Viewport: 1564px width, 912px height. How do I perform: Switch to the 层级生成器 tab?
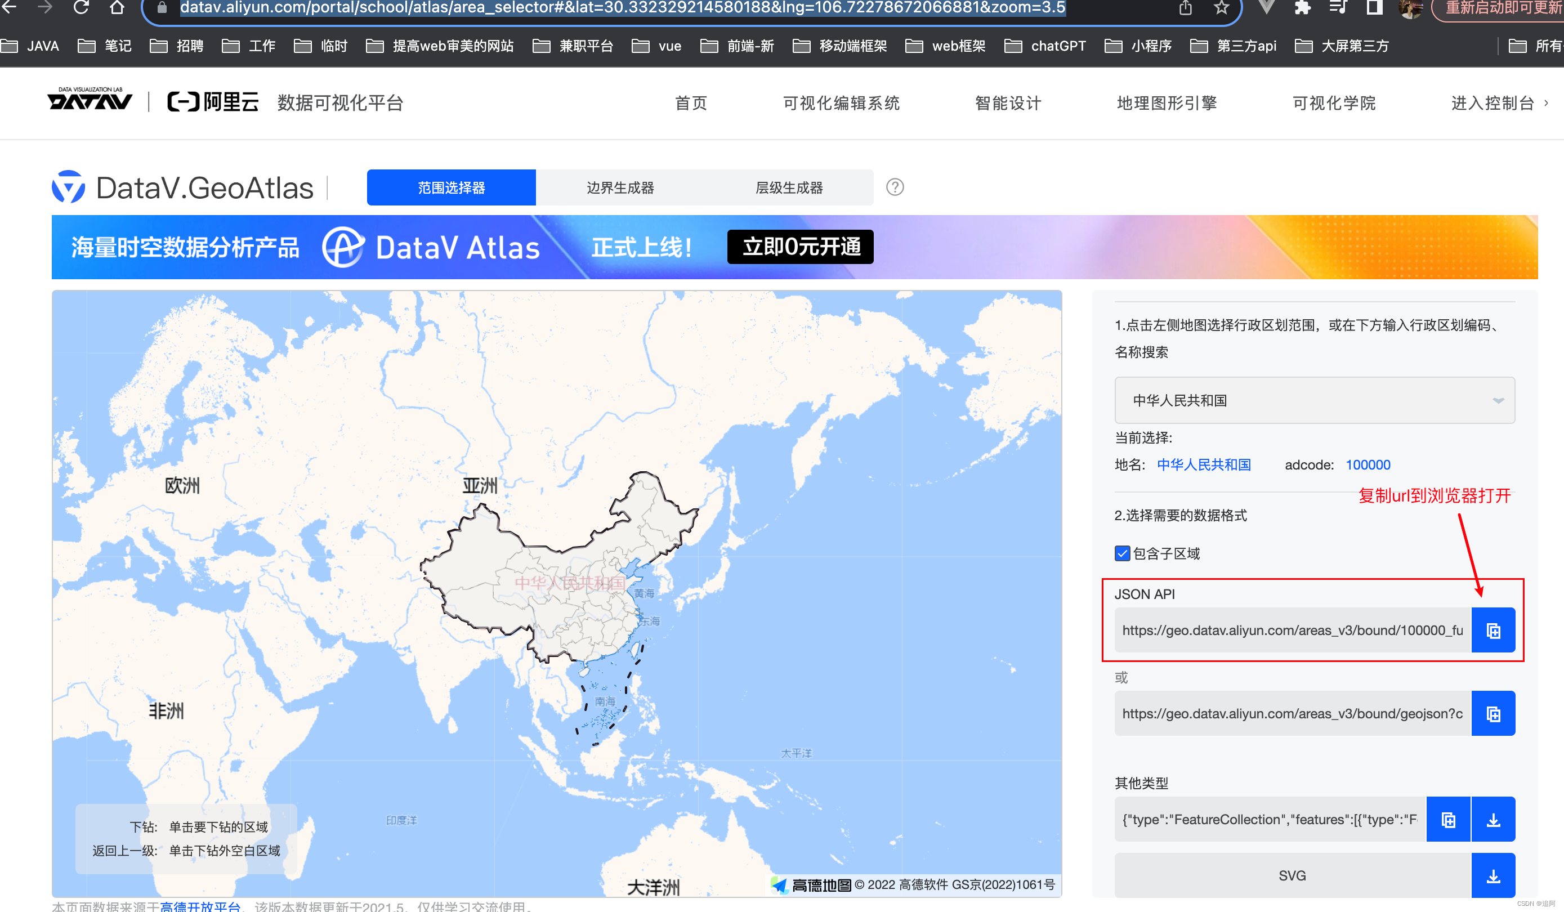[x=789, y=187]
